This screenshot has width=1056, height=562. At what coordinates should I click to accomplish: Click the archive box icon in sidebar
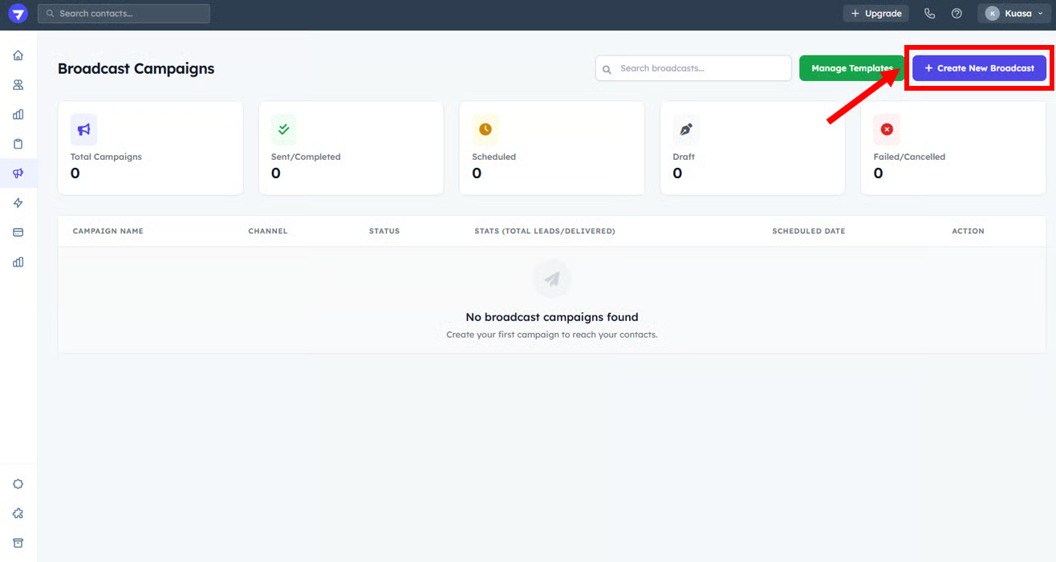pos(18,543)
